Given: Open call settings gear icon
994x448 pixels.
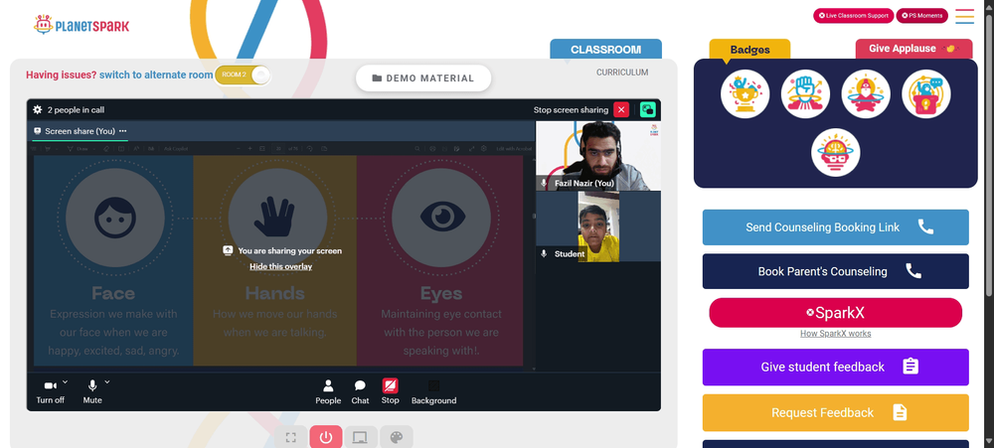Looking at the screenshot, I should coord(38,109).
